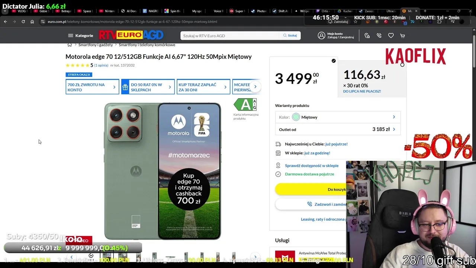This screenshot has height=268, width=476.
Task: Open the shopping cart icon
Action: tap(402, 36)
